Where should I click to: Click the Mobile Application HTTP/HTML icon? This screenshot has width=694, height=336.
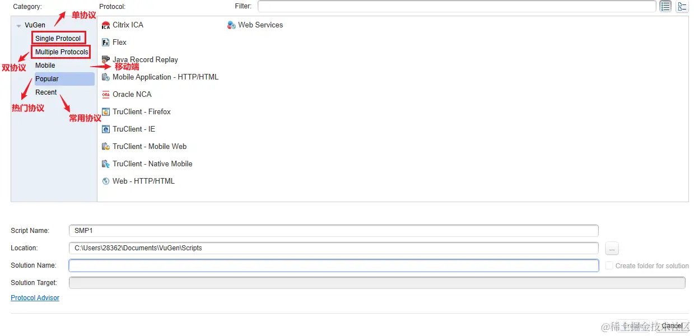(106, 77)
